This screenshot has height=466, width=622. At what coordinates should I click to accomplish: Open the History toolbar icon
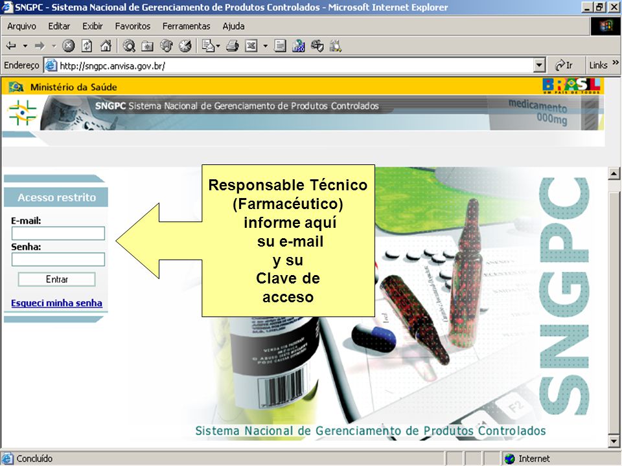(x=185, y=46)
